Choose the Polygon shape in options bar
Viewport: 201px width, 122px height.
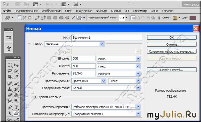point(67,18)
